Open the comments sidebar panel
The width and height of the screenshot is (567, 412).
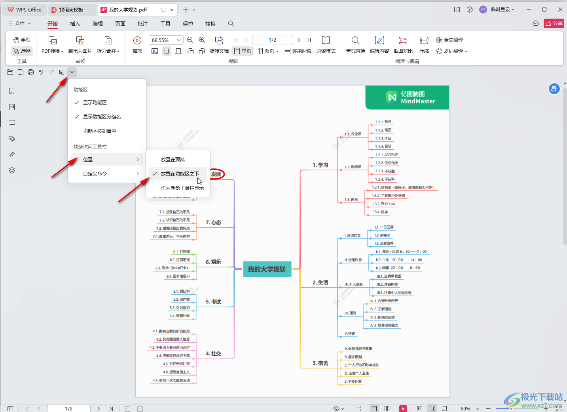click(x=12, y=123)
